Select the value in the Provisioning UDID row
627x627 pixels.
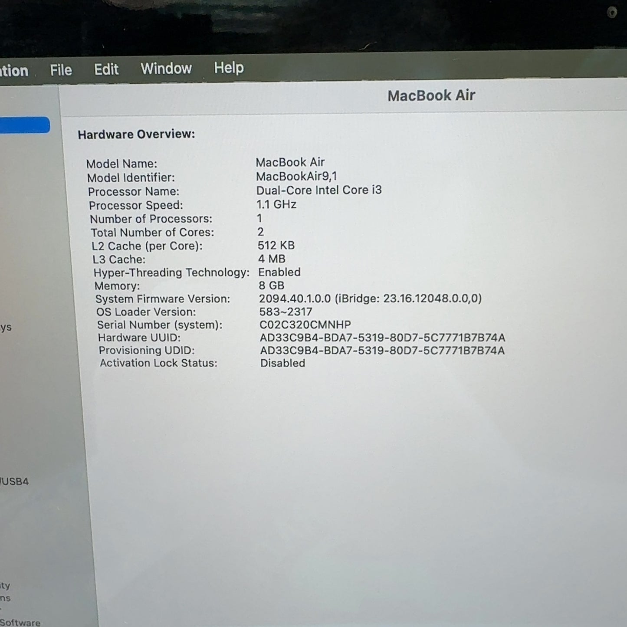click(382, 350)
